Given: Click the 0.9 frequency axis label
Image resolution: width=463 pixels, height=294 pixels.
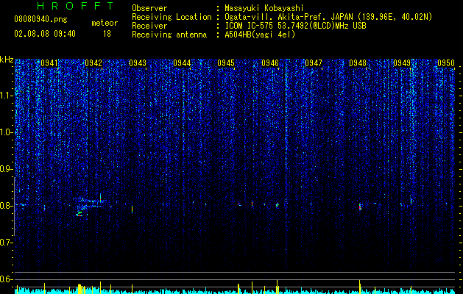Looking at the screenshot, I should pyautogui.click(x=7, y=169).
